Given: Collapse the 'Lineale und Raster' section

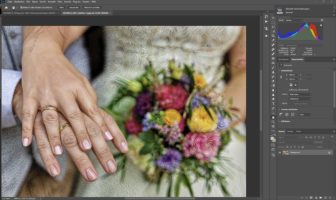Looking at the screenshot, I should (x=279, y=109).
